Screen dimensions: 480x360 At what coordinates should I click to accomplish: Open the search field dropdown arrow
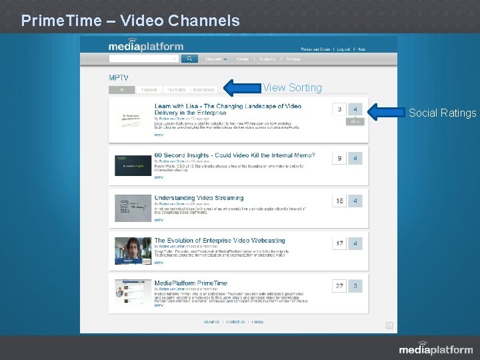tap(175, 59)
